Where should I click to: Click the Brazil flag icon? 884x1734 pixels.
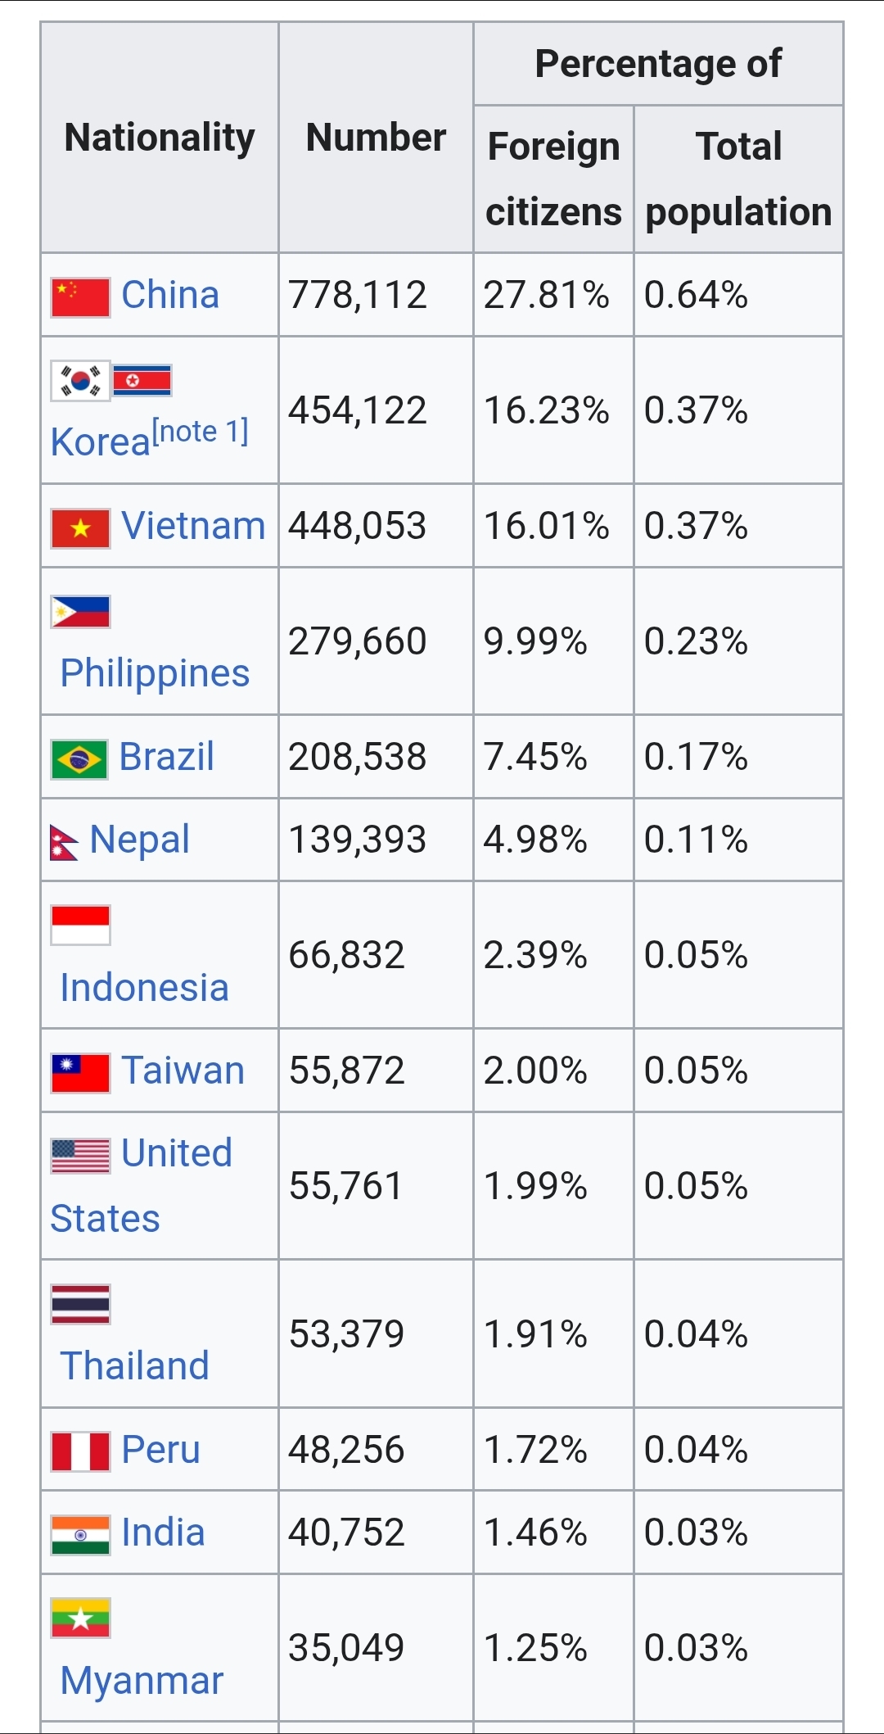pos(79,759)
